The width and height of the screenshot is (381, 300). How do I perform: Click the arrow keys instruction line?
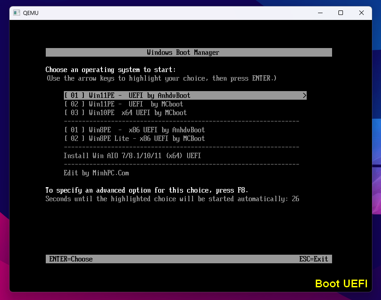click(x=161, y=78)
